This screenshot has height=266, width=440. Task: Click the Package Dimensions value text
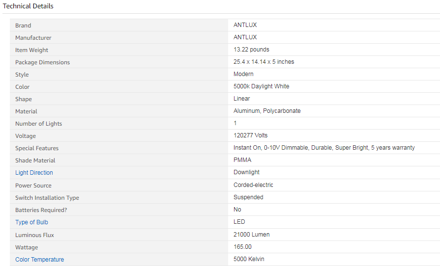[x=264, y=62]
